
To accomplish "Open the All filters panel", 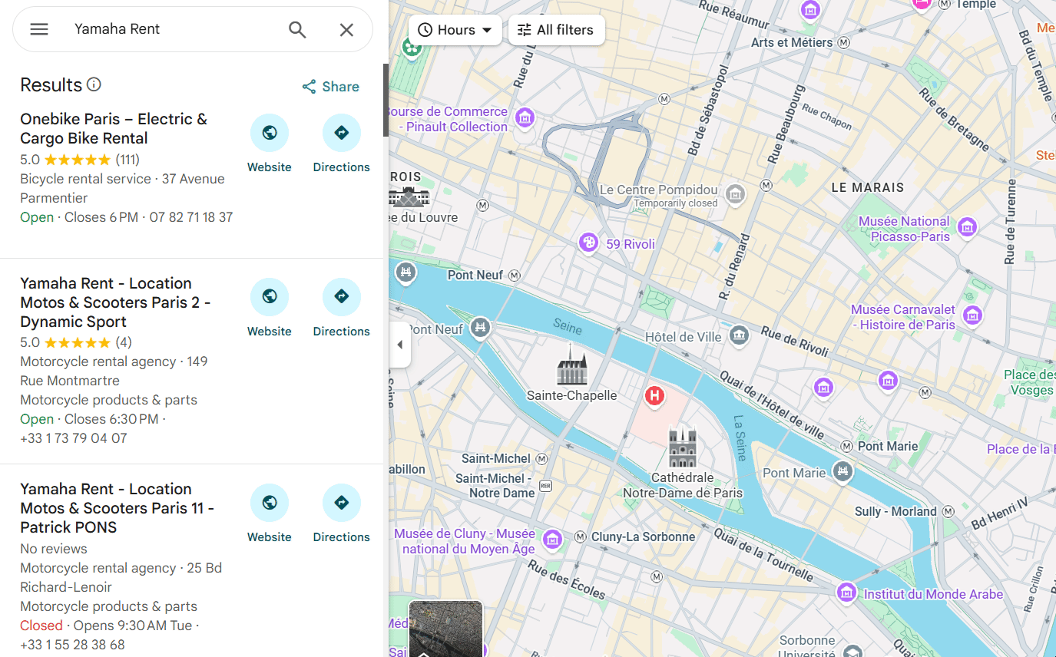I will pyautogui.click(x=556, y=29).
